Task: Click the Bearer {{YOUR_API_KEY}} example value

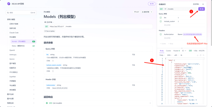Action: click(x=60, y=88)
